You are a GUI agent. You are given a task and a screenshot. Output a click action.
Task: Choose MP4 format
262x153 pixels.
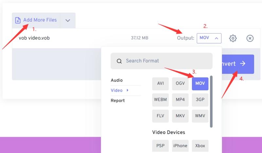(180, 100)
